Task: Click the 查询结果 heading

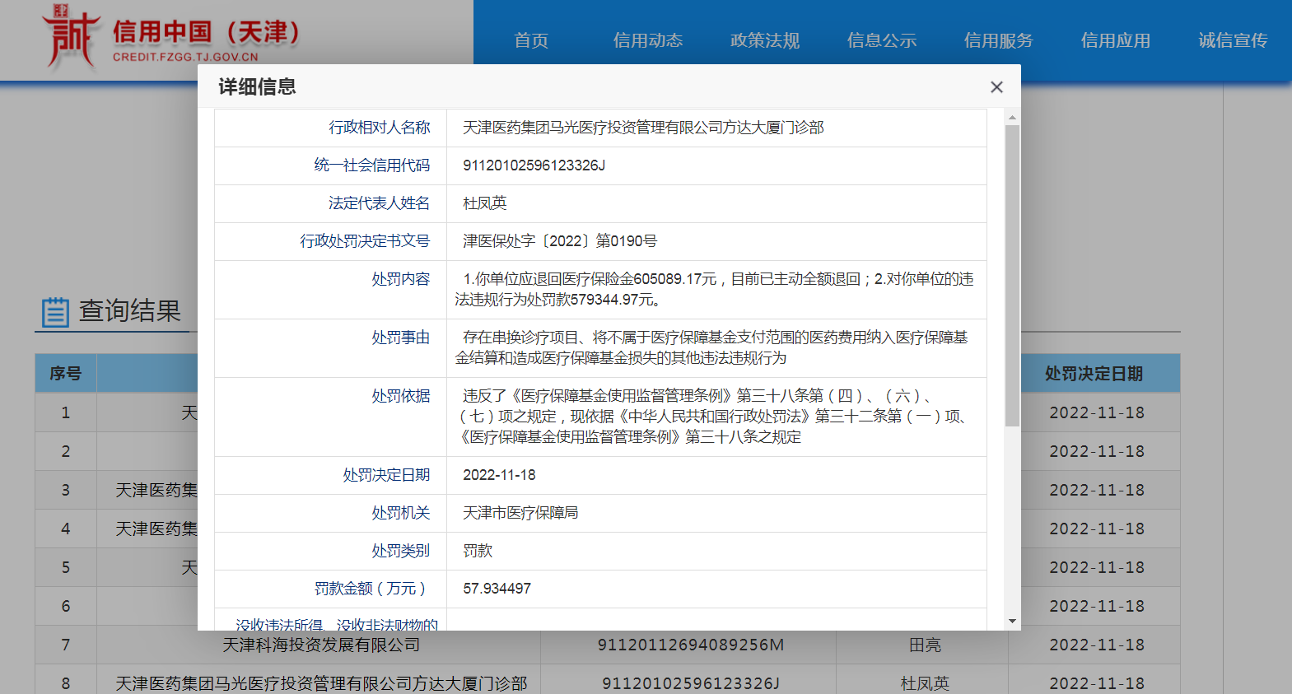Action: (130, 311)
